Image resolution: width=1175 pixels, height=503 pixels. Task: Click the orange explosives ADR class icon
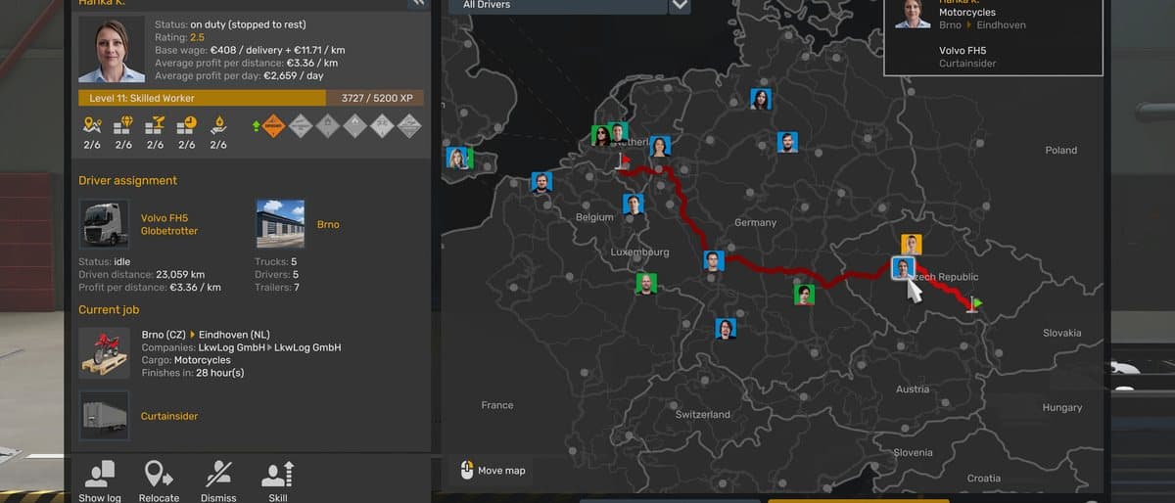[x=273, y=125]
